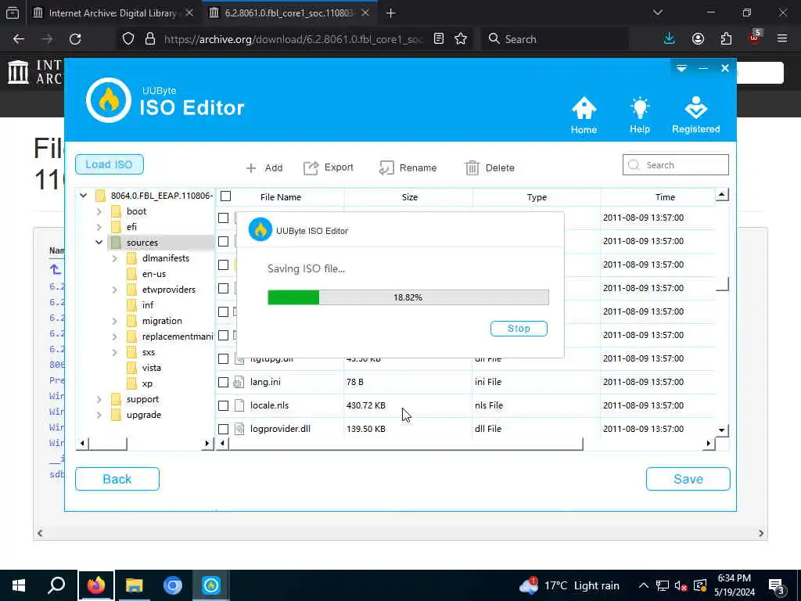The width and height of the screenshot is (801, 601).
Task: Open taskbar search magnifier
Action: (56, 585)
